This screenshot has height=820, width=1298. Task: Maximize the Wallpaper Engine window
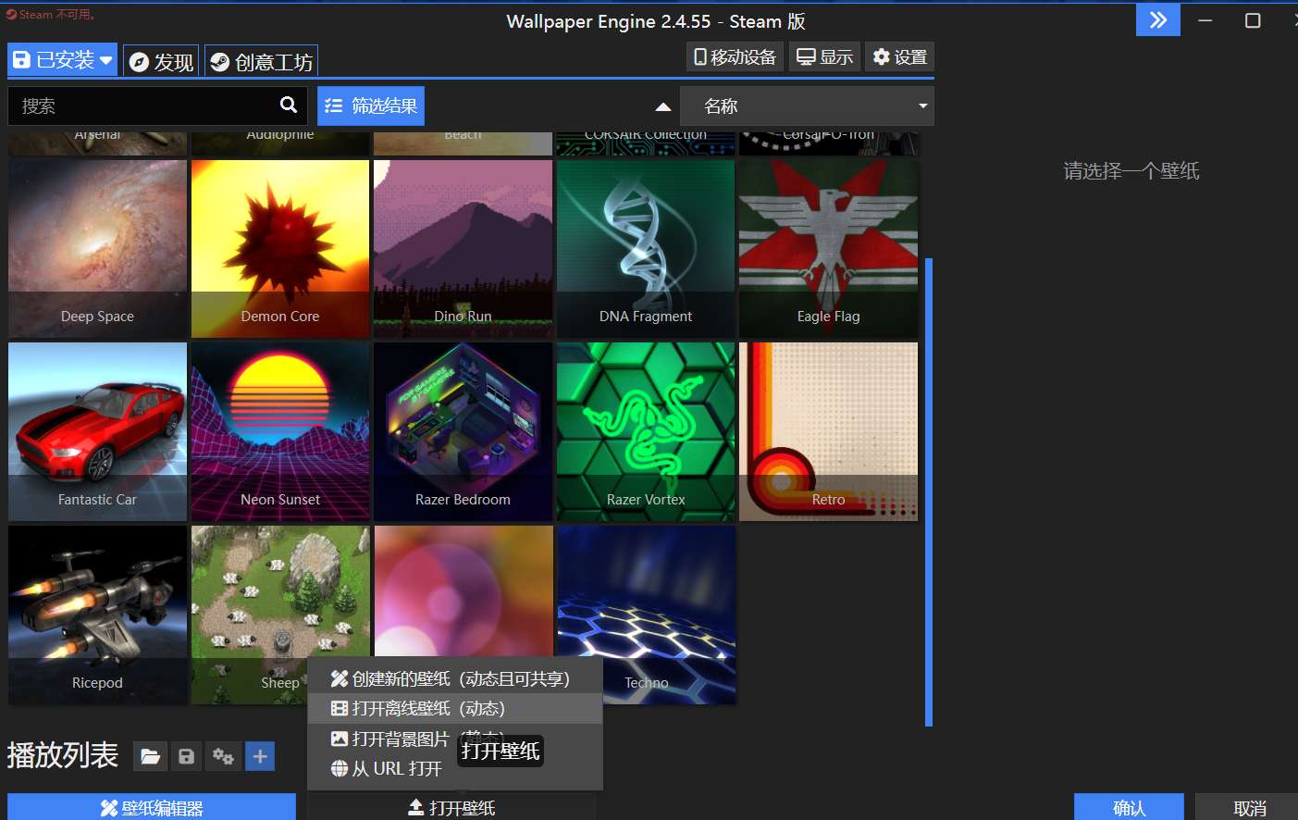click(x=1253, y=20)
